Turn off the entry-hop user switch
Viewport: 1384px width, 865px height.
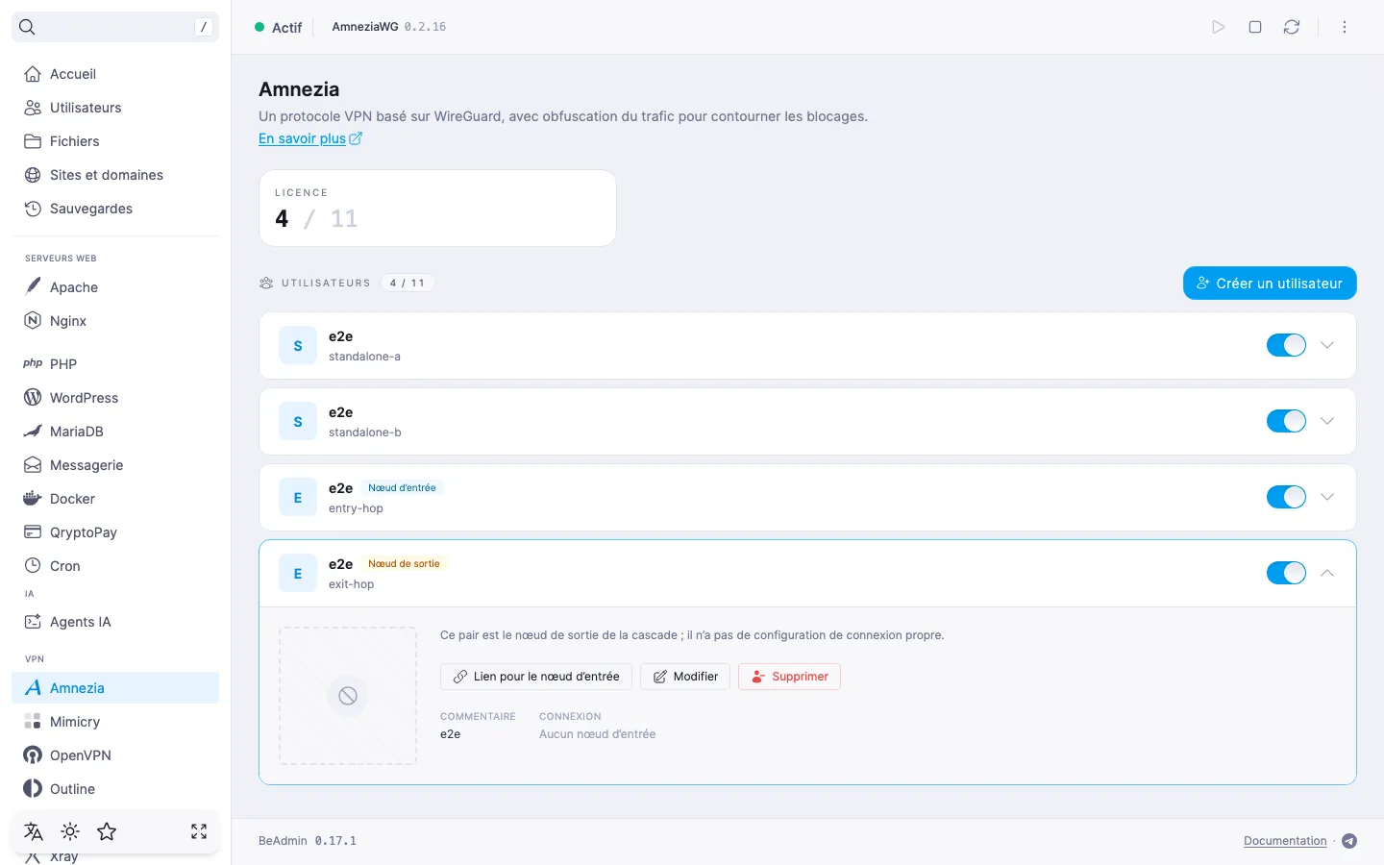(1286, 497)
